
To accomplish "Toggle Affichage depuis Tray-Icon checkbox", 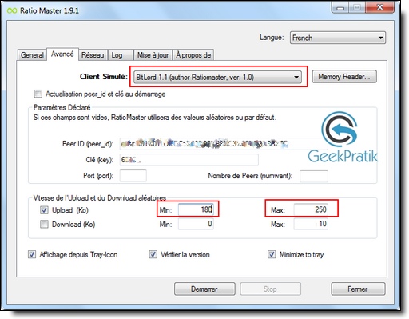I will click(32, 254).
